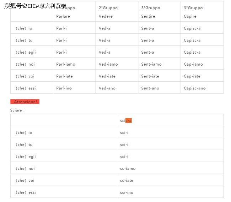The image size is (231, 202).
Task: Click the sci-ino cell
Action: click(x=127, y=193)
